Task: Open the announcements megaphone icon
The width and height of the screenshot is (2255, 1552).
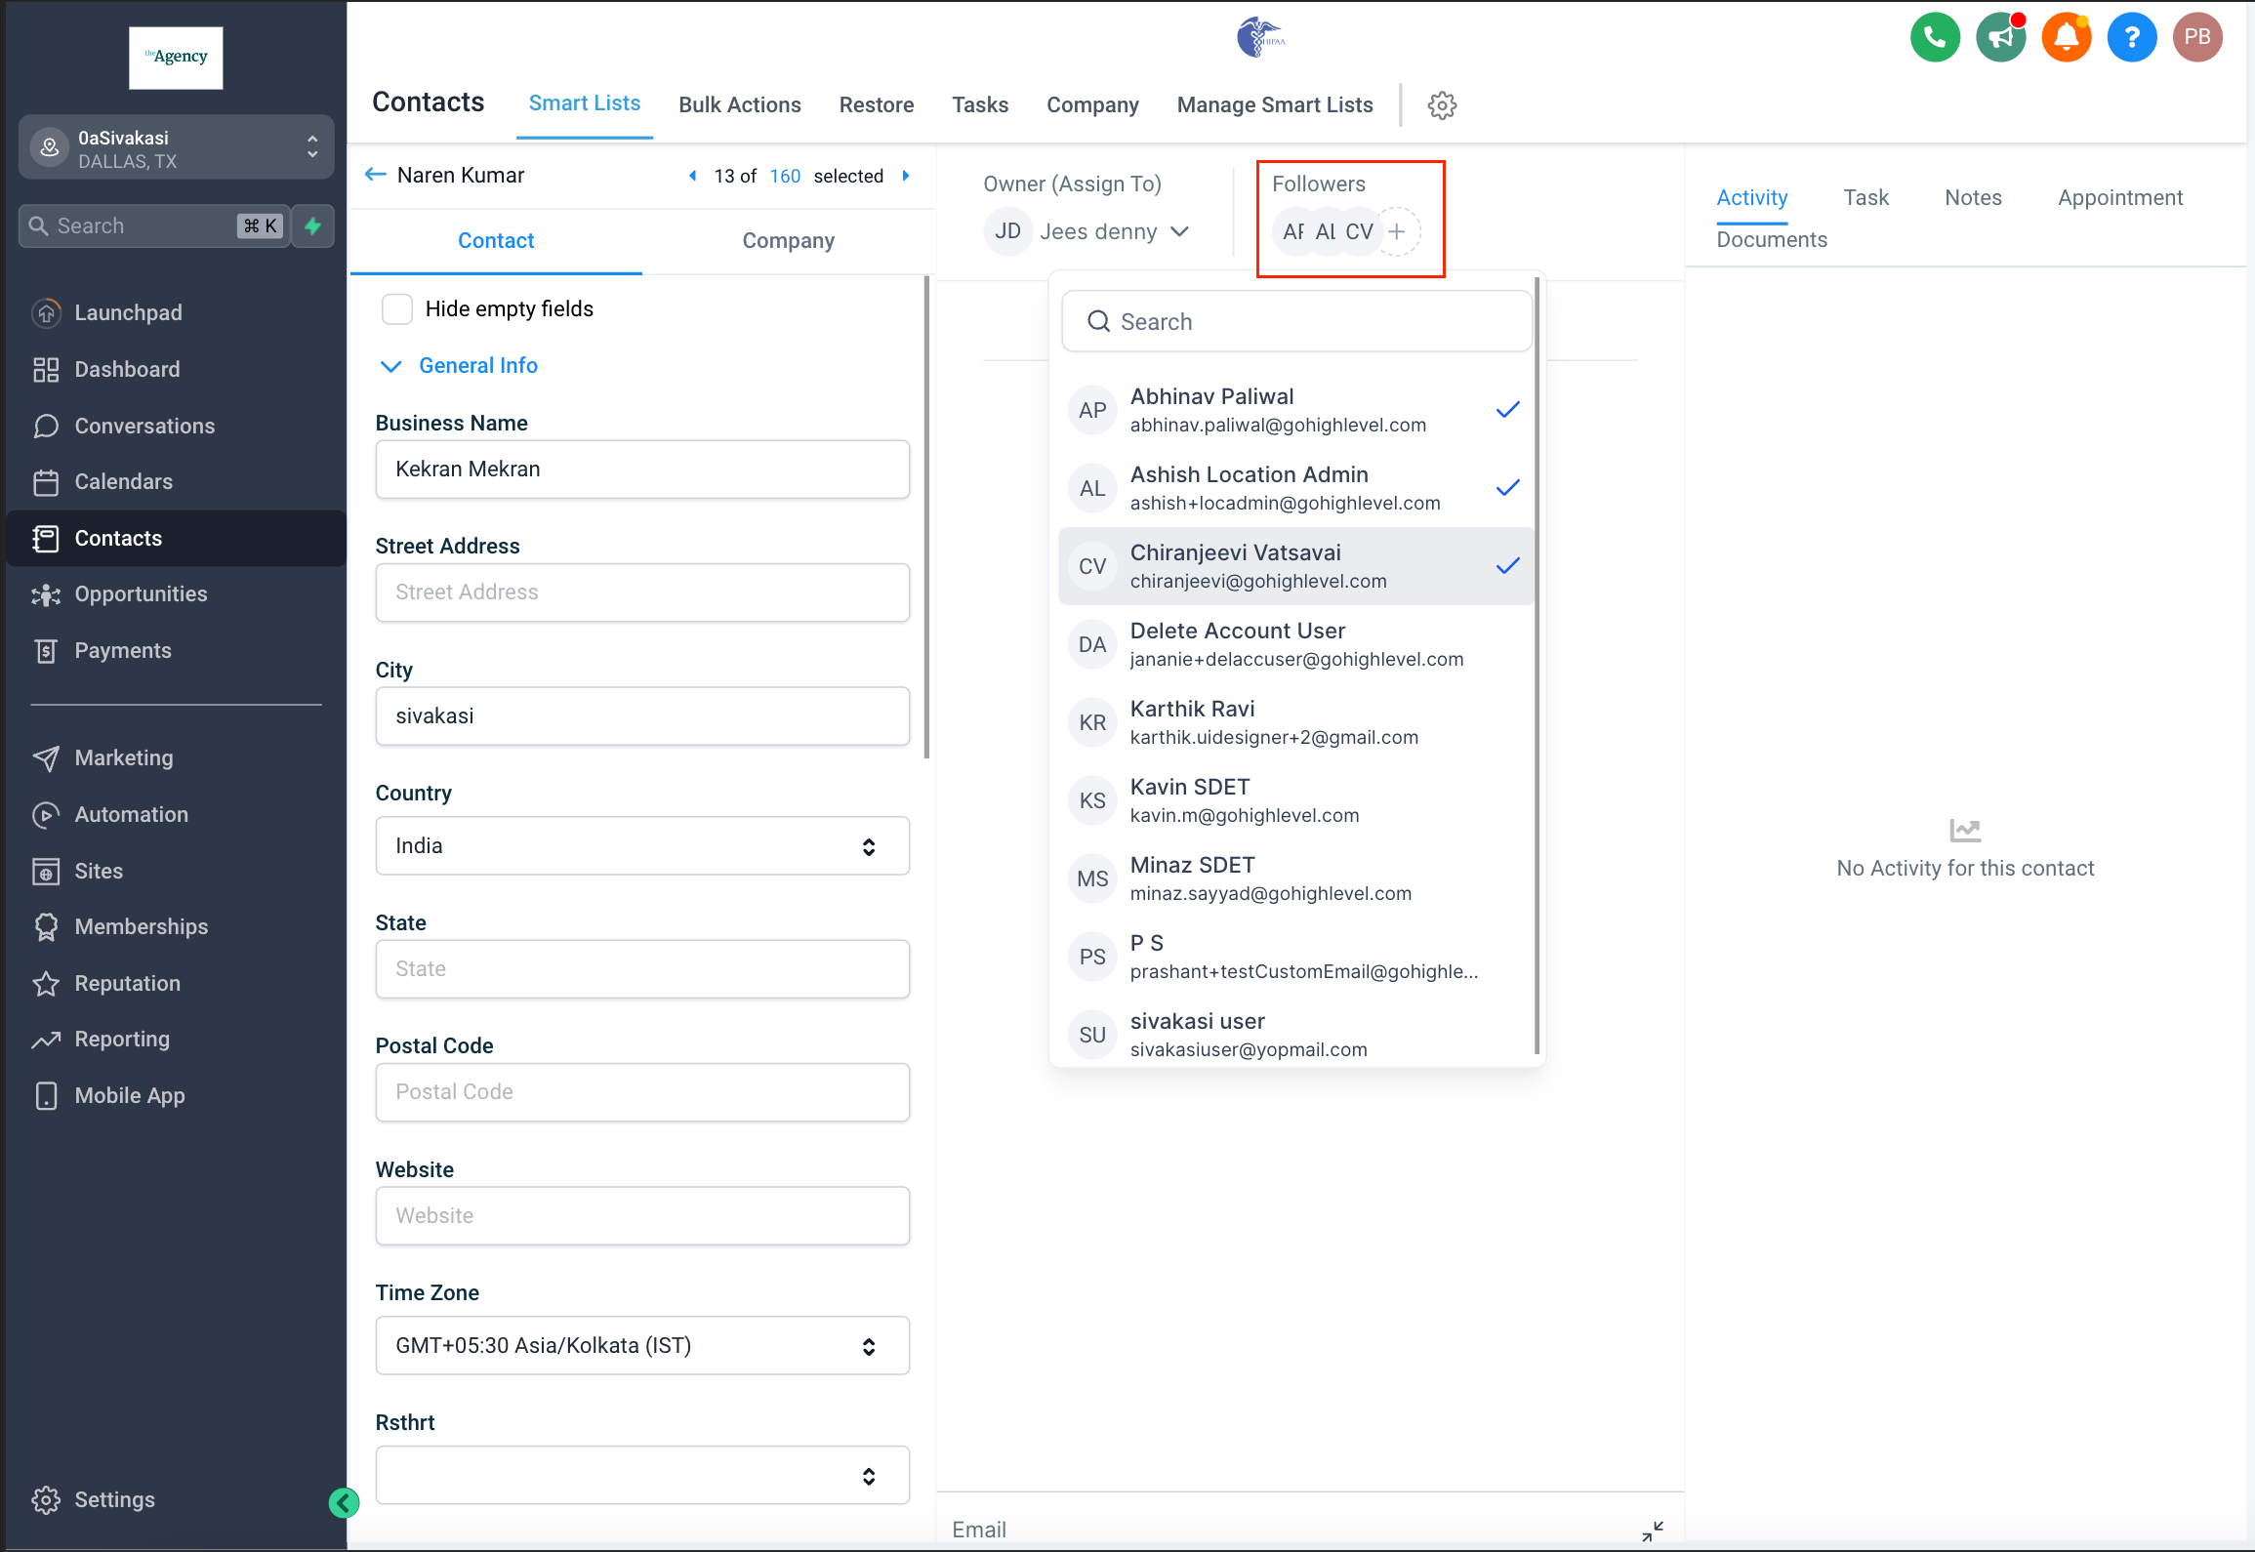Action: pyautogui.click(x=2000, y=37)
